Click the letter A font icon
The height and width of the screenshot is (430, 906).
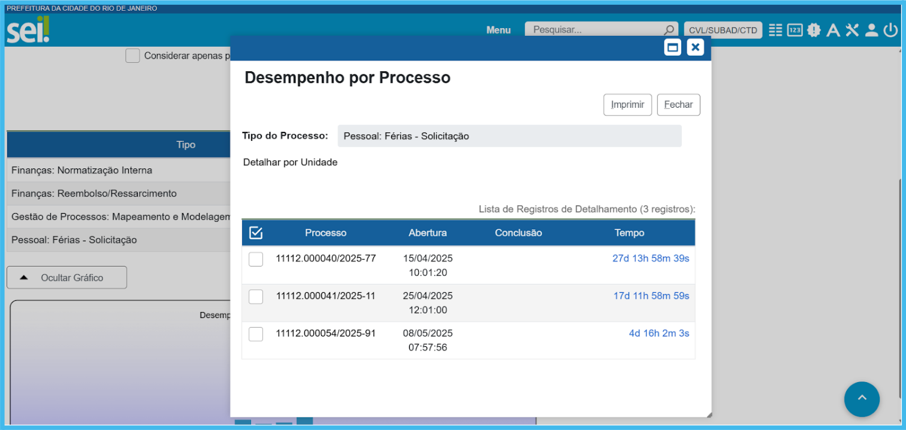point(833,30)
